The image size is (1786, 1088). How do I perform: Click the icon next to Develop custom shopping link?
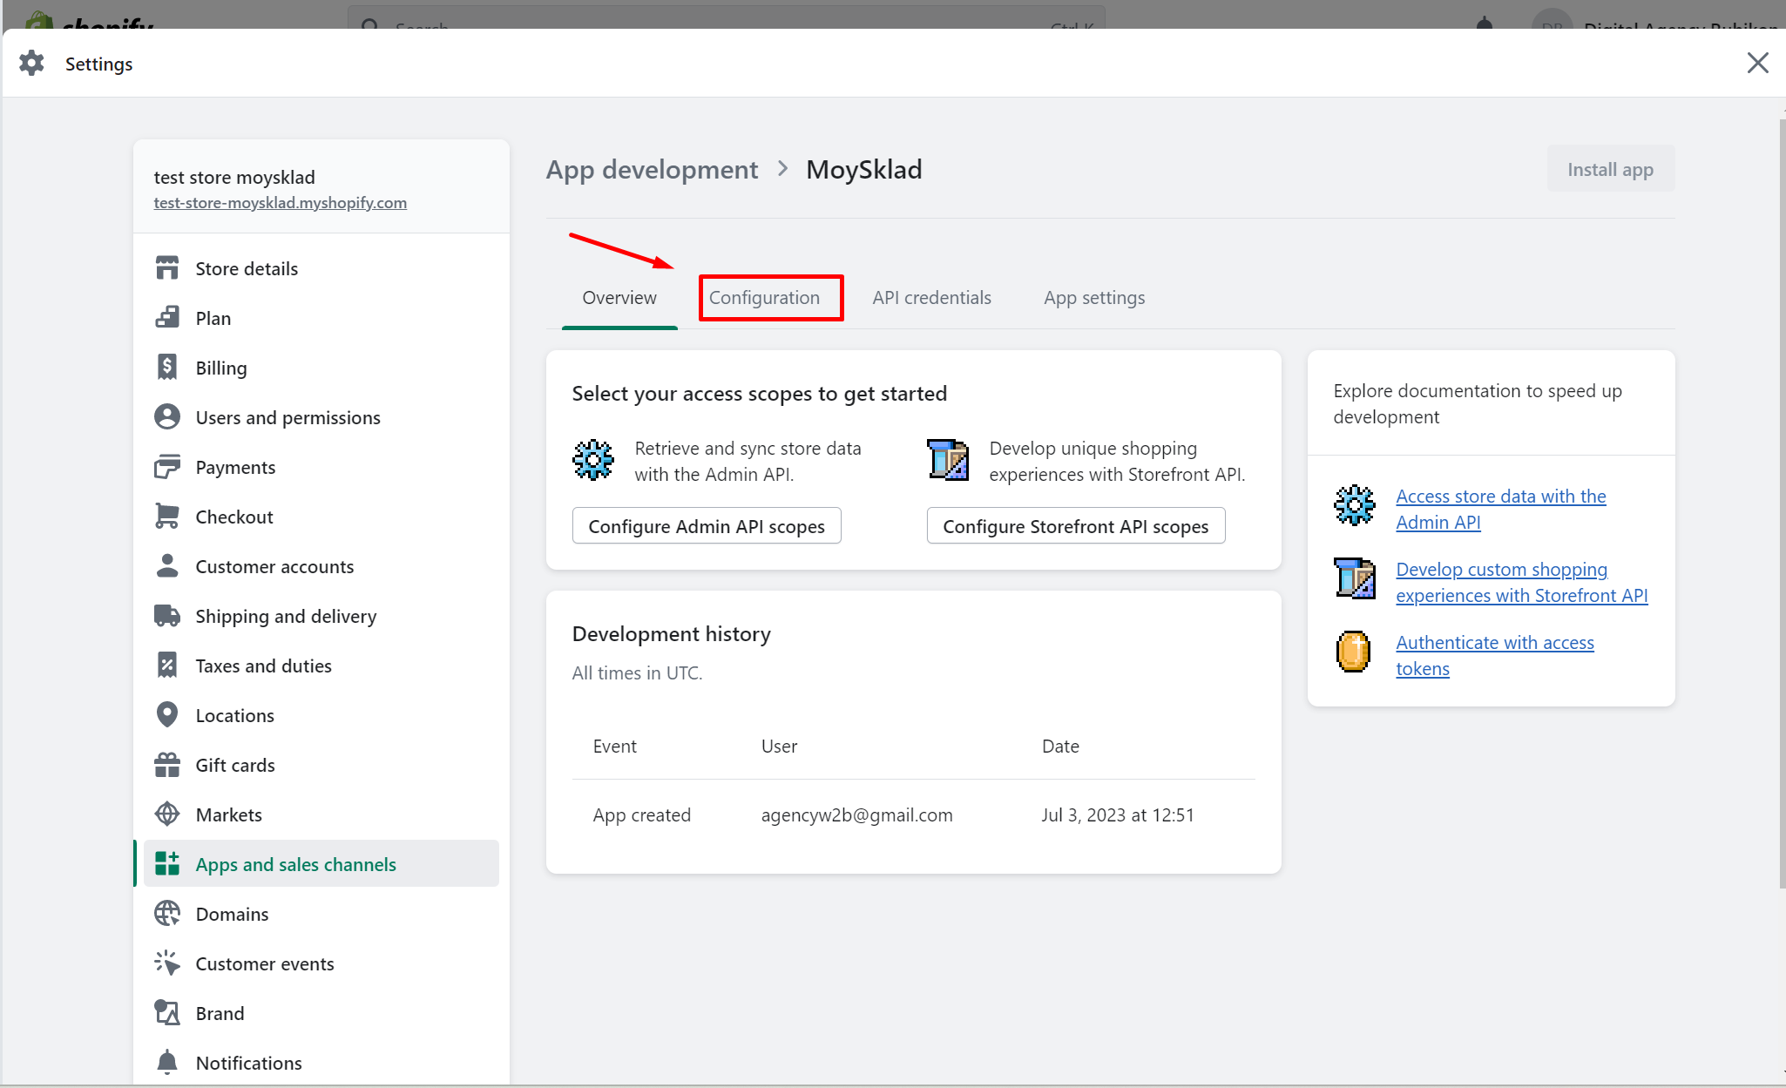coord(1354,579)
